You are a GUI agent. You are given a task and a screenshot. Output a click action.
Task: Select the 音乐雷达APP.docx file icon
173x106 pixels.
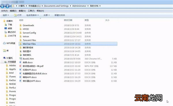click(20, 81)
